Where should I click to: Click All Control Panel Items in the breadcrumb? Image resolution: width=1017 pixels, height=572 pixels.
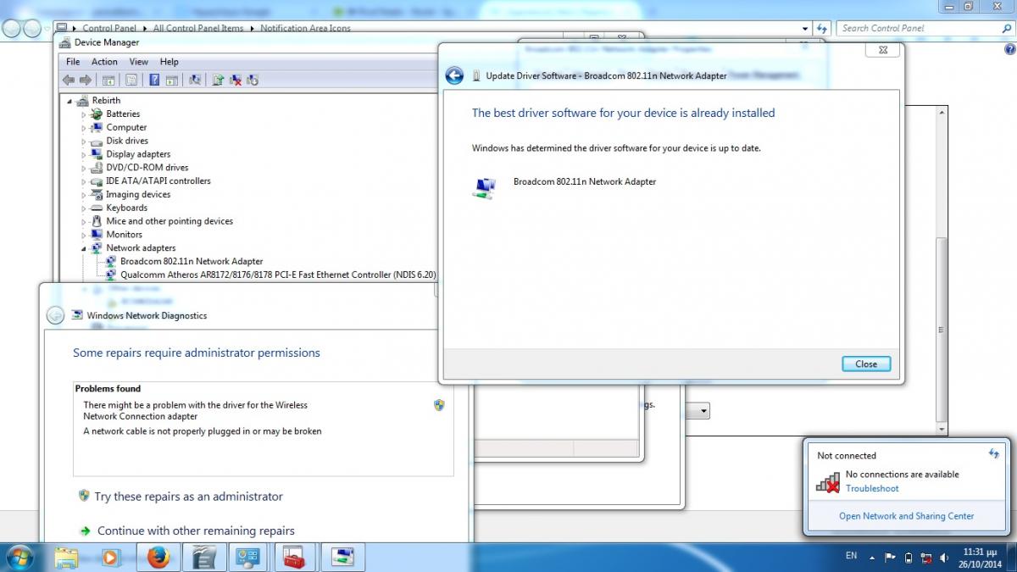pos(198,28)
